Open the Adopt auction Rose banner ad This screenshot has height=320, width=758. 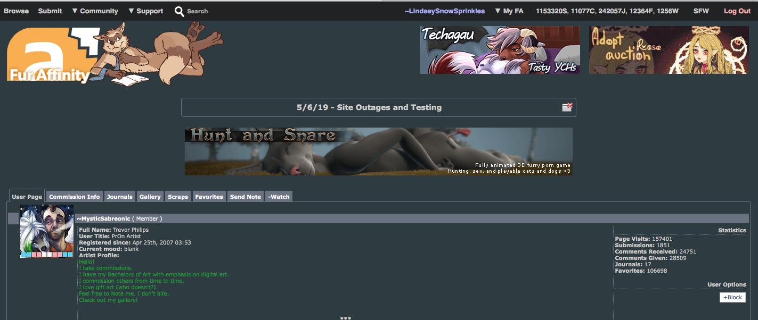(669, 50)
